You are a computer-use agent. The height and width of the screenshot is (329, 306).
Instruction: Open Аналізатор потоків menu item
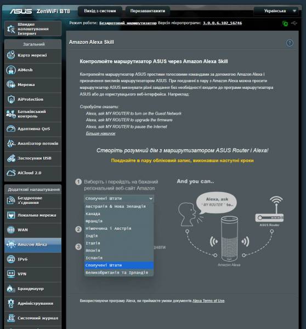point(33,144)
